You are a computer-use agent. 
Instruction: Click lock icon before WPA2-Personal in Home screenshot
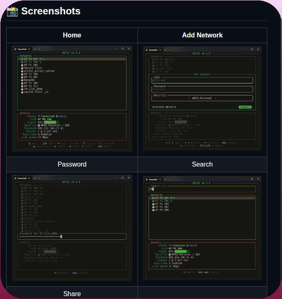tap(39, 125)
